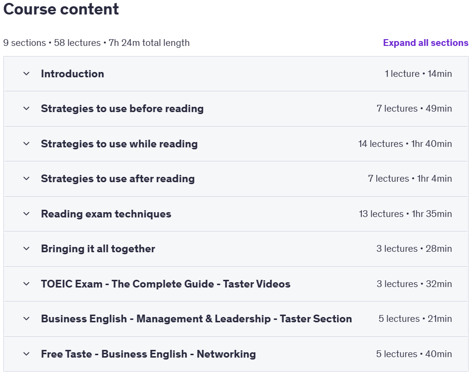Select Strategies to use after reading title
471x375 pixels.
tap(118, 179)
